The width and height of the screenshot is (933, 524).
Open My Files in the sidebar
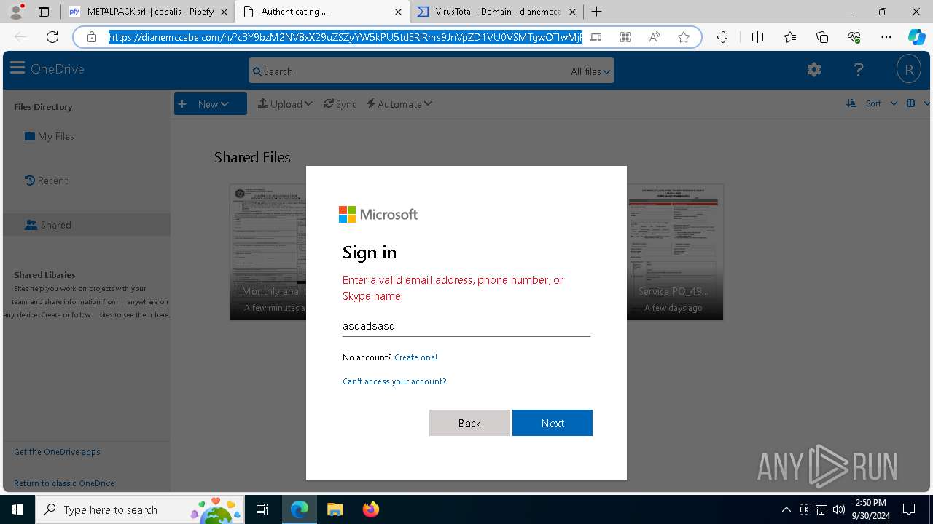tap(50, 136)
